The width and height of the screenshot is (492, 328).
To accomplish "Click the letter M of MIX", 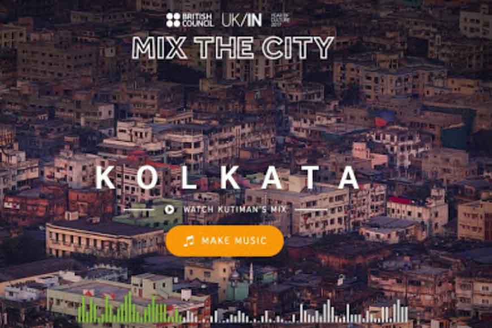I will click(x=145, y=48).
